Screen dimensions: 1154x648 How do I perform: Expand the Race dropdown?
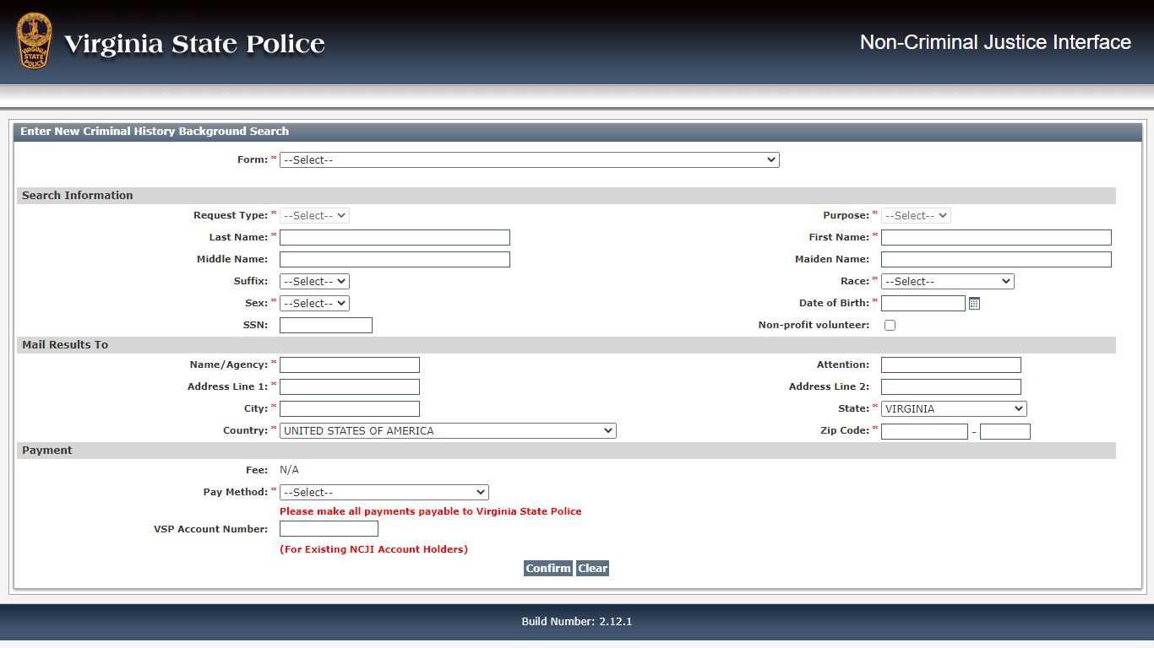click(x=948, y=282)
